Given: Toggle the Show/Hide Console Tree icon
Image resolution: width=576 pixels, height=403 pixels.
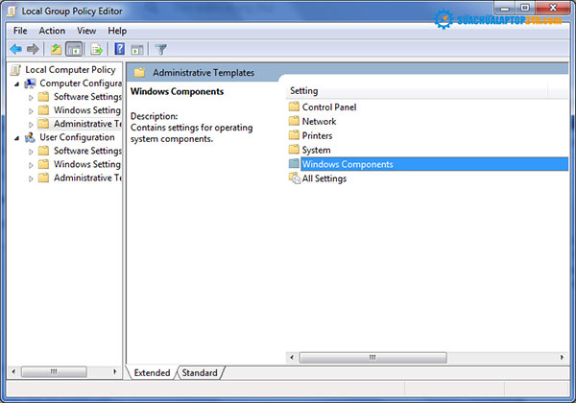Looking at the screenshot, I should coord(74,49).
